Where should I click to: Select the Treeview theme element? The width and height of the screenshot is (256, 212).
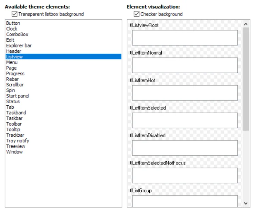[x=15, y=146]
